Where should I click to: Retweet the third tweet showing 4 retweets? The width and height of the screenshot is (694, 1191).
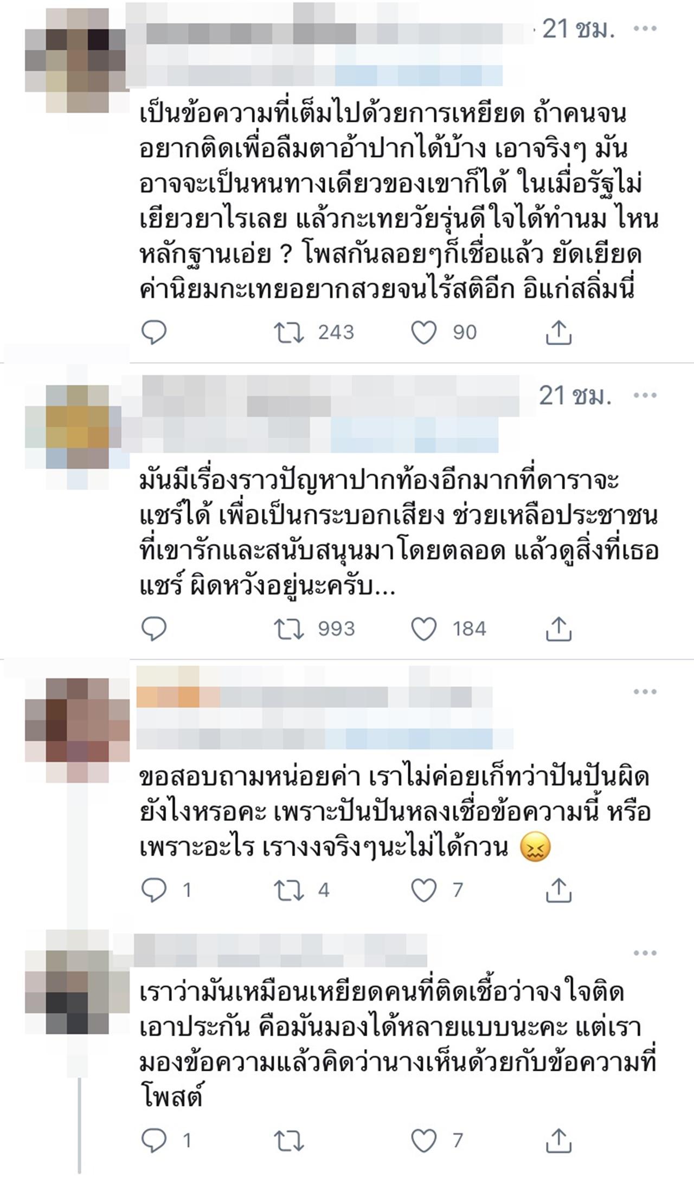288,890
